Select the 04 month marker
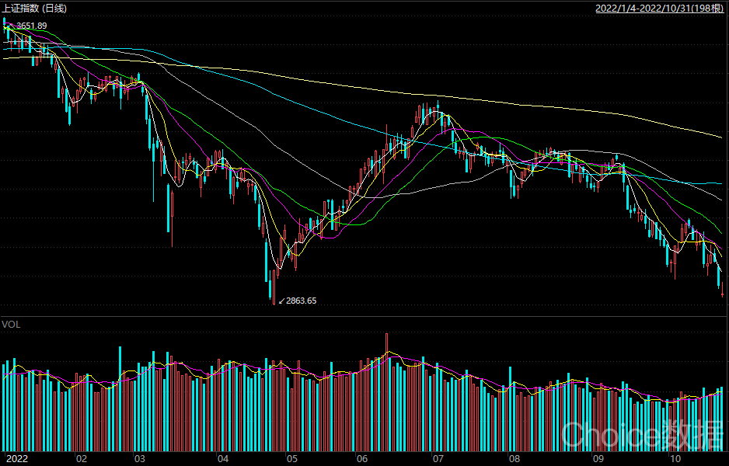This screenshot has width=729, height=466. point(224,459)
